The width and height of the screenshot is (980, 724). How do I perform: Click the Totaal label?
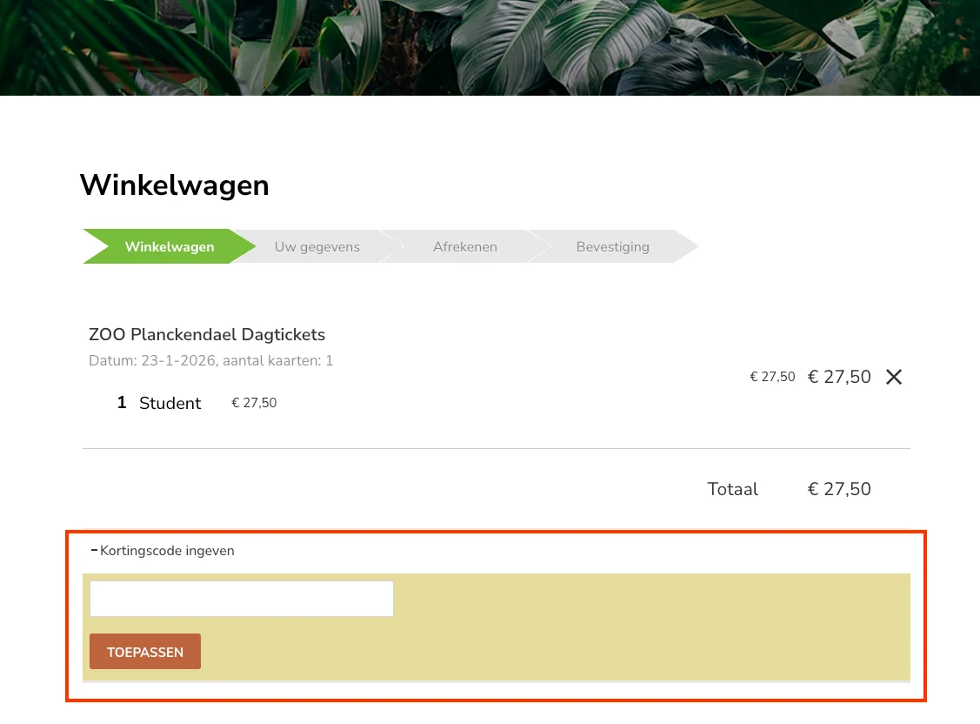[x=732, y=489]
